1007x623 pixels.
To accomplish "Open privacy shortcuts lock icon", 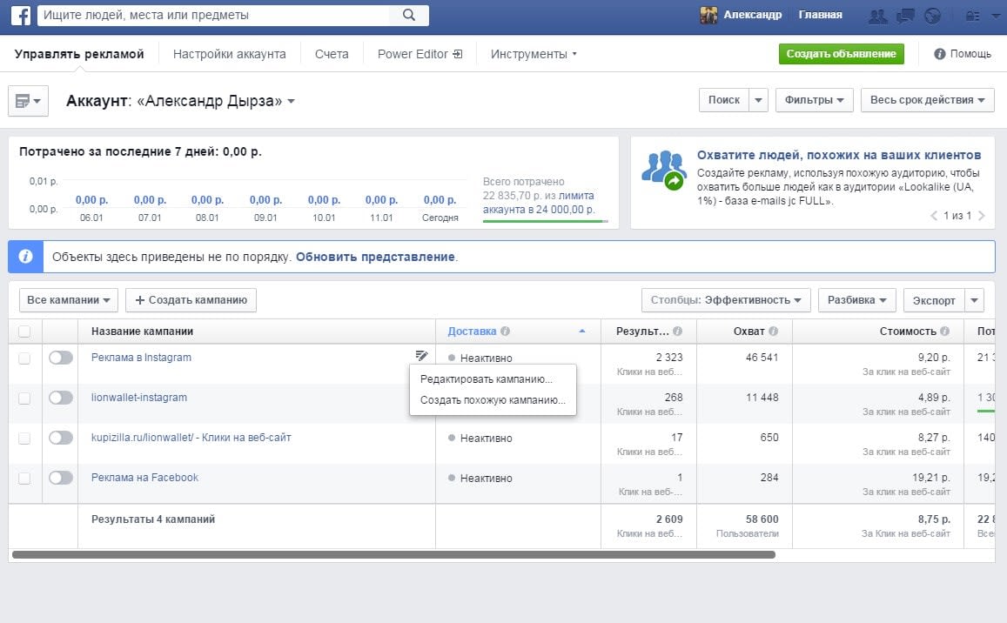I will point(973,16).
